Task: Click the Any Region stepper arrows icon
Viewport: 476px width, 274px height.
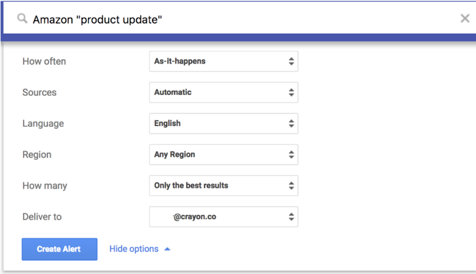Action: [x=291, y=155]
